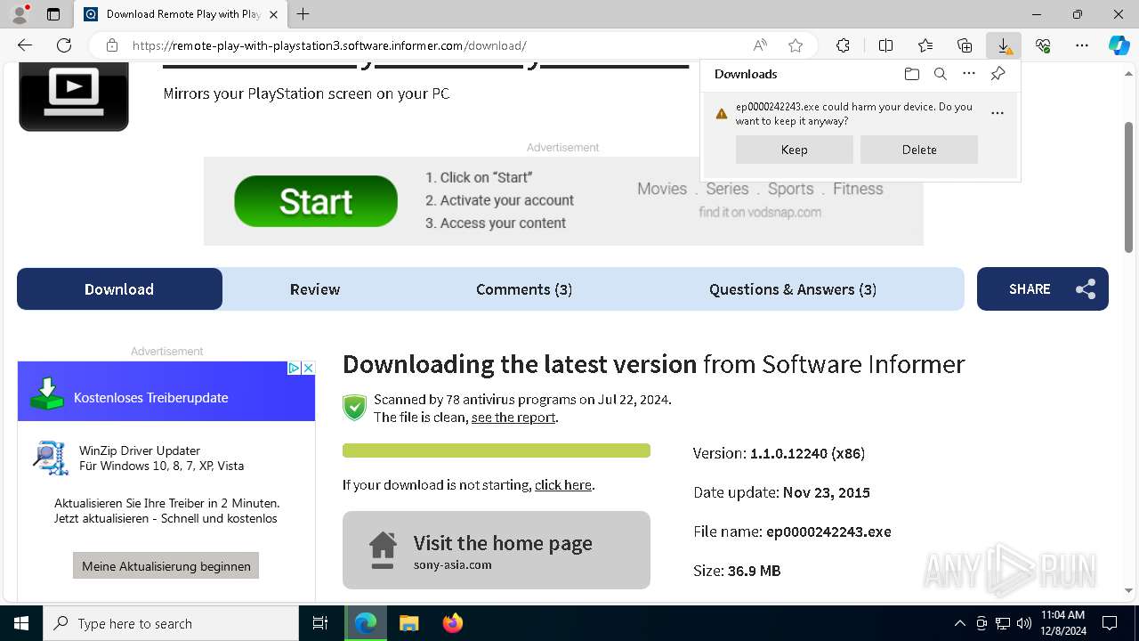
Task: Open the Comments (3) tab
Action: tap(524, 289)
